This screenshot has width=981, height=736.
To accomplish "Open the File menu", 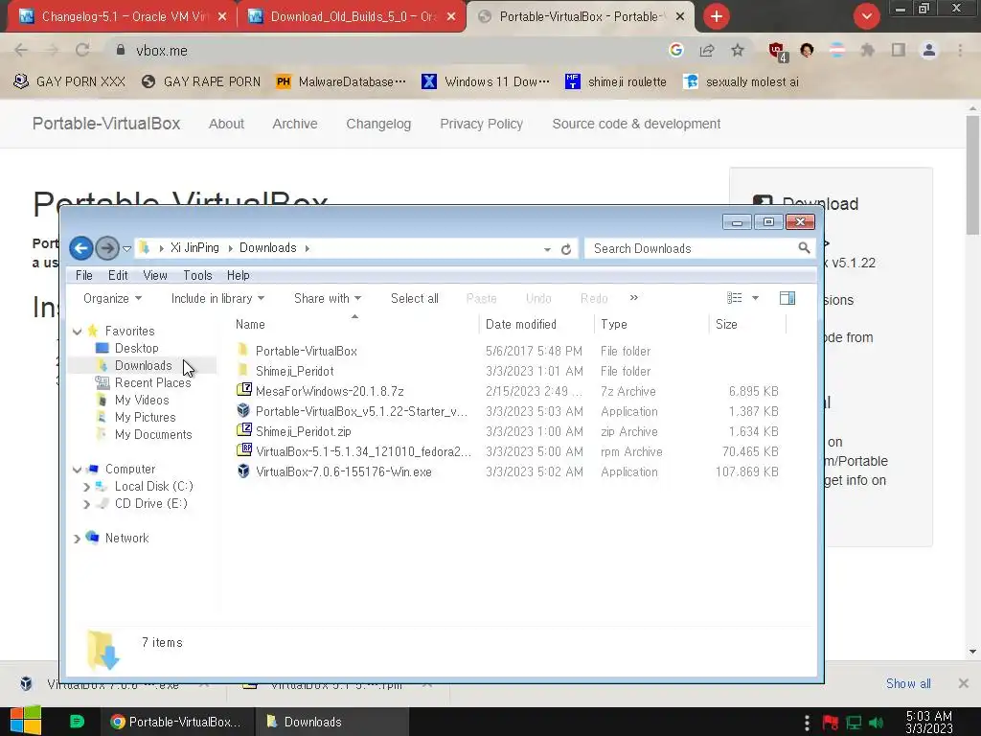I will click(84, 275).
